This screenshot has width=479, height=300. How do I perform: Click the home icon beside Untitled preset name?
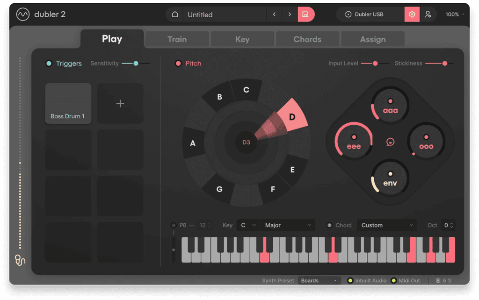[175, 14]
